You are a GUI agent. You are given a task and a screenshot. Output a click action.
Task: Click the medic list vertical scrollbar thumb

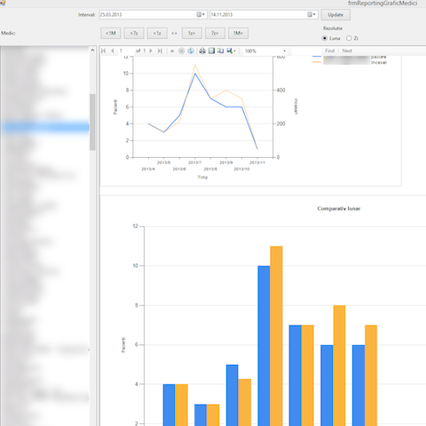coord(92,122)
